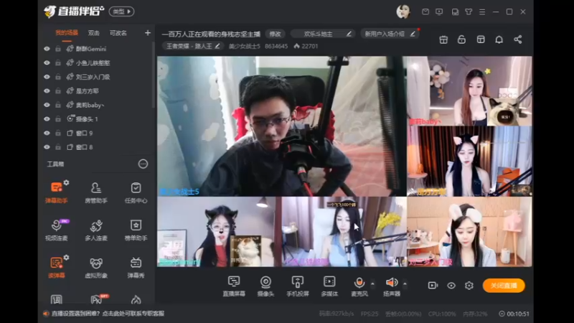Open the 榜单助手 tool
Viewport: 574px width, 323px height.
pos(136,230)
